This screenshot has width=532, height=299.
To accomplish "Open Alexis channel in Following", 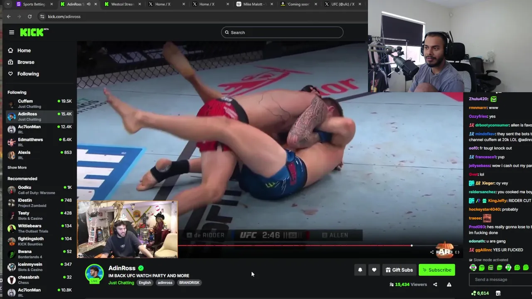I will (x=39, y=155).
